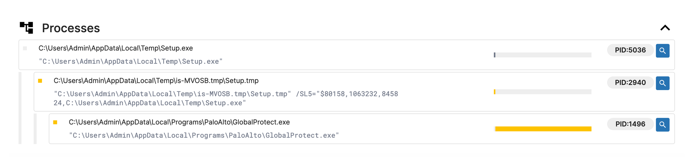Click the Processes heading

pyautogui.click(x=71, y=28)
